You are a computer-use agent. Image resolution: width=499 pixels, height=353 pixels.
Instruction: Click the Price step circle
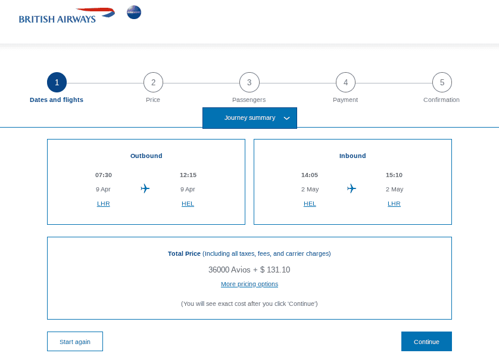[153, 82]
